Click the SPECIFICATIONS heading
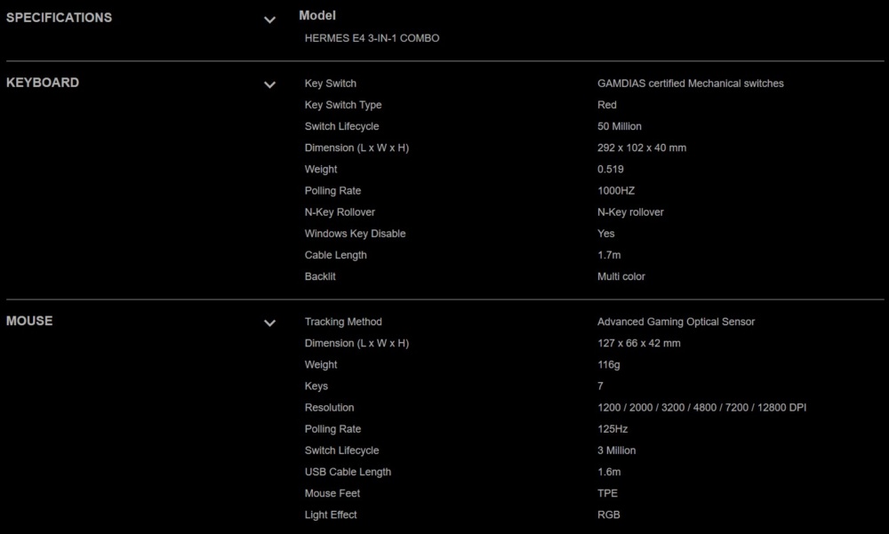This screenshot has height=534, width=889. [x=59, y=18]
